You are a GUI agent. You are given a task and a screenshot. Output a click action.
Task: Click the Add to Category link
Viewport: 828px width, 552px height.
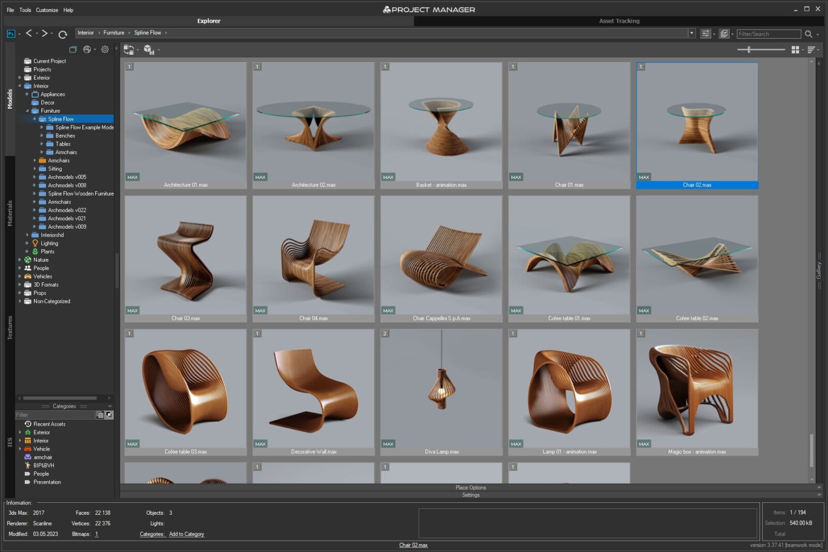tap(187, 534)
